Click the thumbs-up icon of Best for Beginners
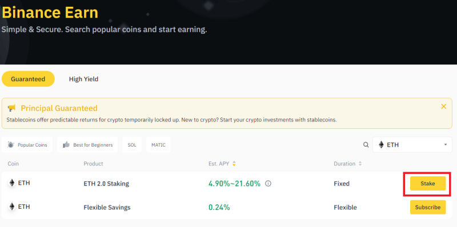 tap(66, 145)
